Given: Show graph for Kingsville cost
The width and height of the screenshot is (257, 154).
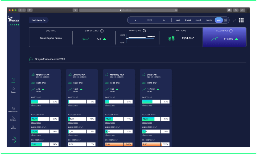Looking at the screenshot, I should pos(36,105).
